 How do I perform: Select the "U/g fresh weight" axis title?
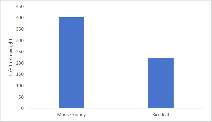tap(11, 57)
